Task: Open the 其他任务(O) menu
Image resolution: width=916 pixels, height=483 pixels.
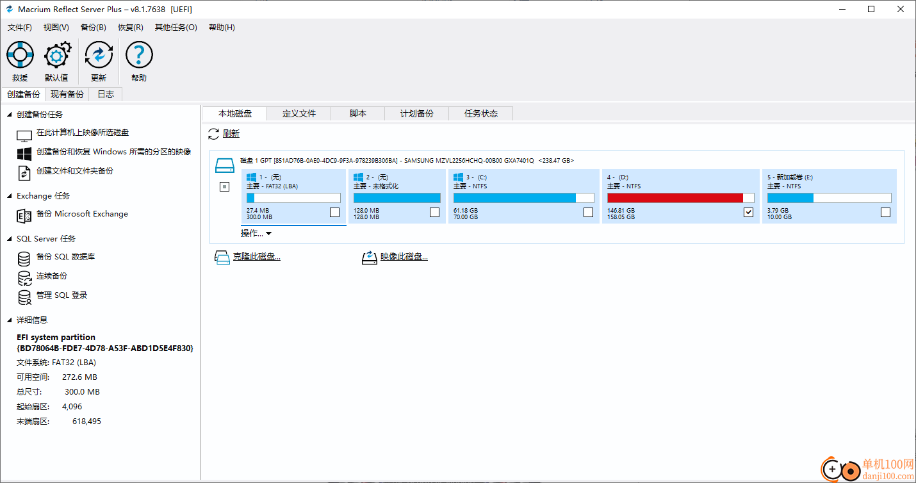Action: click(176, 28)
